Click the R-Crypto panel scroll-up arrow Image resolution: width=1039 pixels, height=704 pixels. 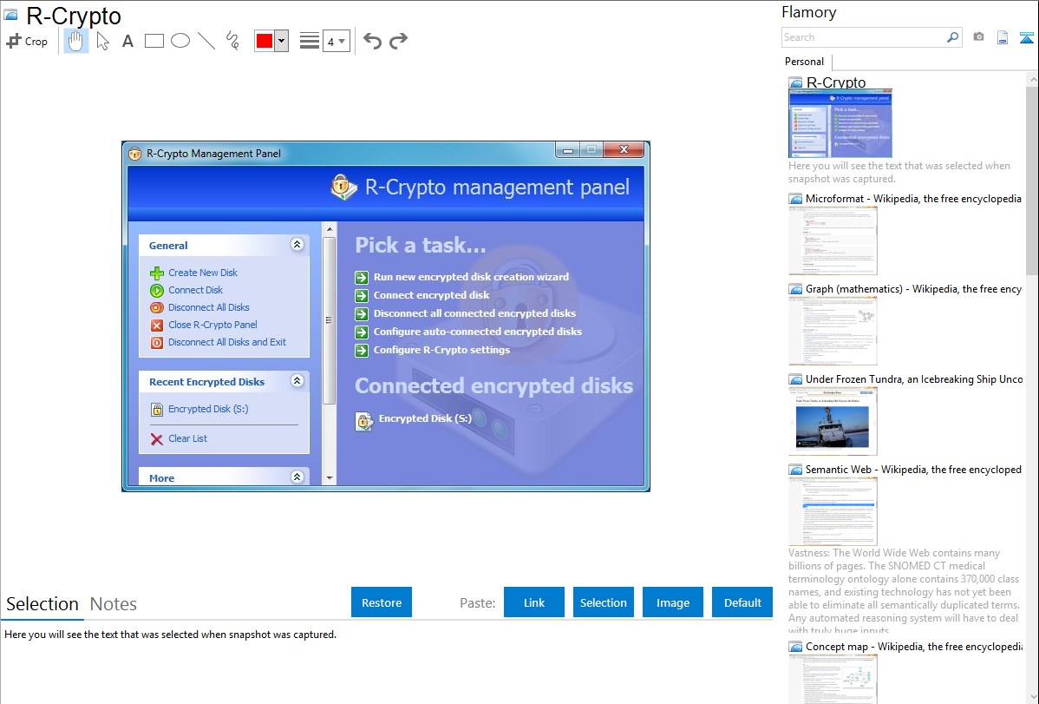pyautogui.click(x=330, y=229)
